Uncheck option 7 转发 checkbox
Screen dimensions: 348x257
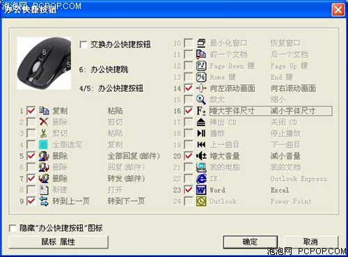pyautogui.click(x=31, y=178)
